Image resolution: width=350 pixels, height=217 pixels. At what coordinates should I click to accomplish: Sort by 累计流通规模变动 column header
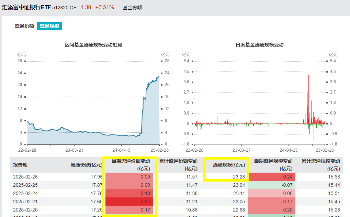click(321, 165)
